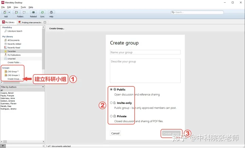Click the Name your group field
Screen dimensions: 245x148
[145, 52]
